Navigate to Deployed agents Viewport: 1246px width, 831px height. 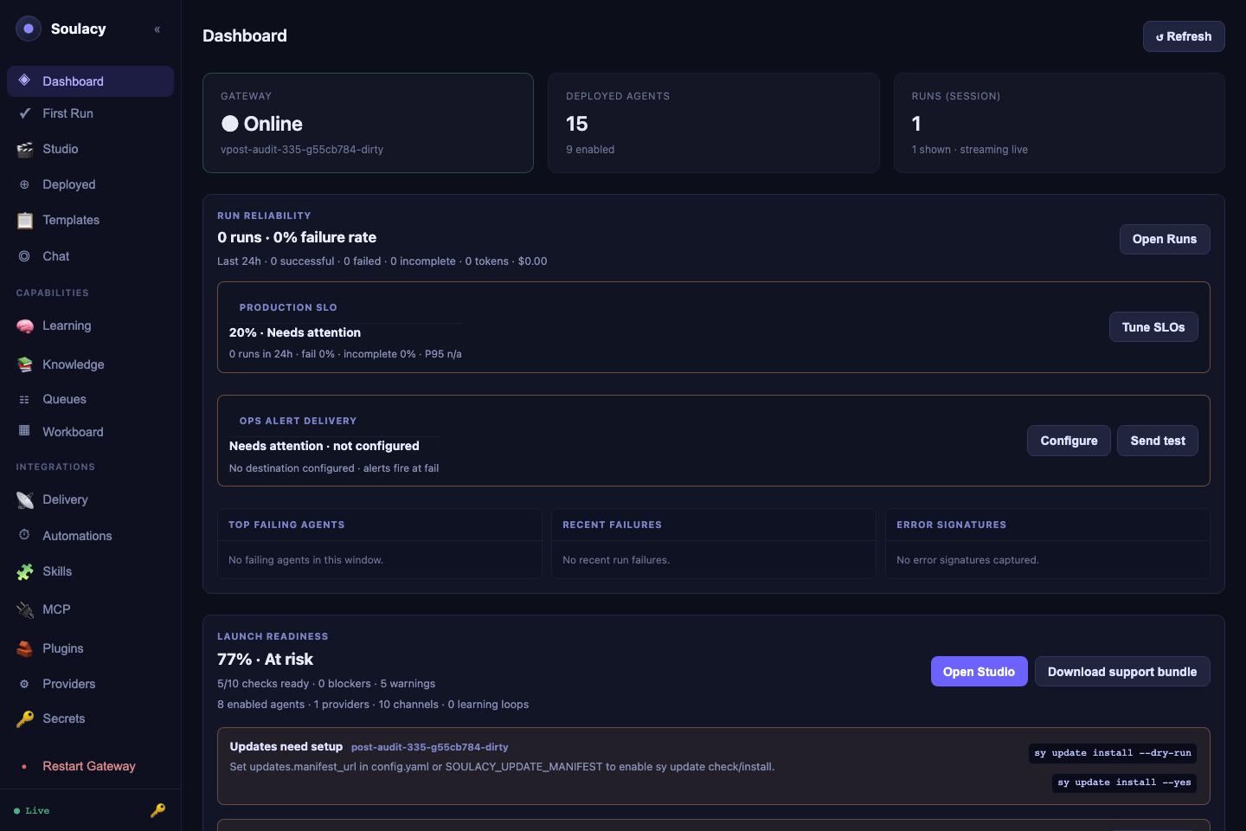tap(90, 184)
